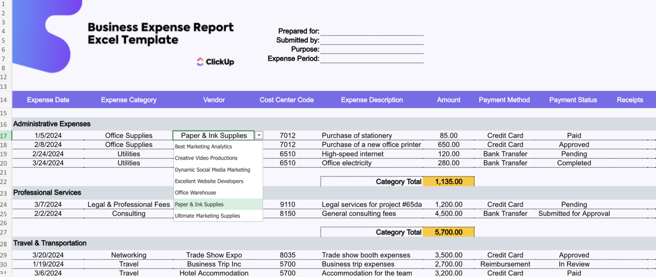Open the Vendor cell dropdown arrow

point(259,135)
